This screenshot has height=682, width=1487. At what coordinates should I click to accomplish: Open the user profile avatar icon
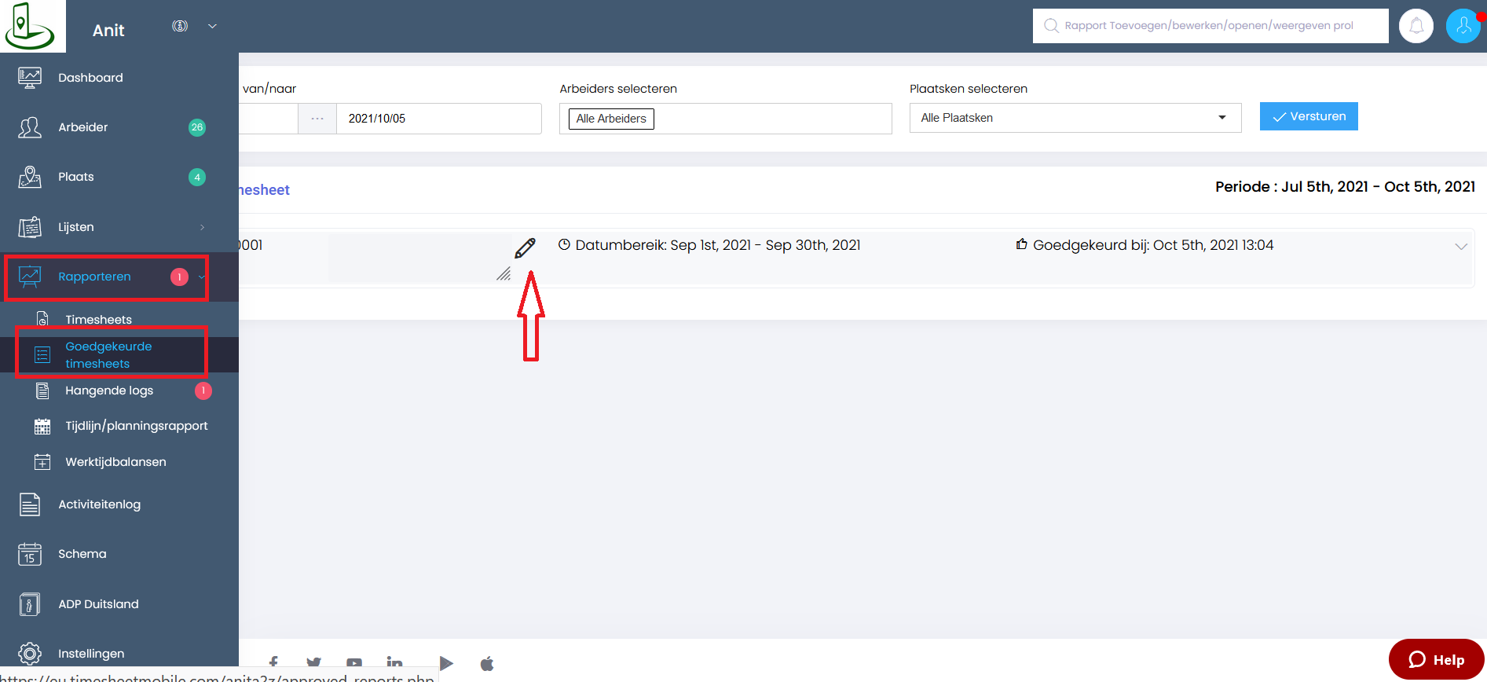click(x=1463, y=26)
